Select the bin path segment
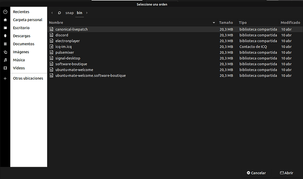 pyautogui.click(x=80, y=13)
